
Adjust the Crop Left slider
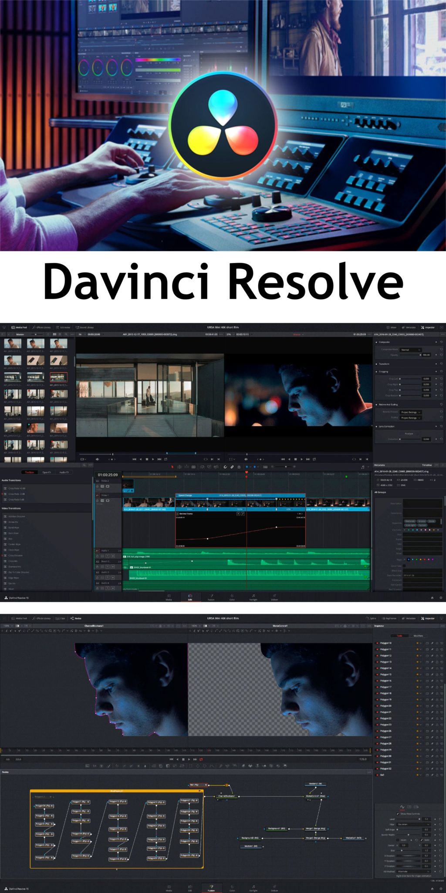410,379
